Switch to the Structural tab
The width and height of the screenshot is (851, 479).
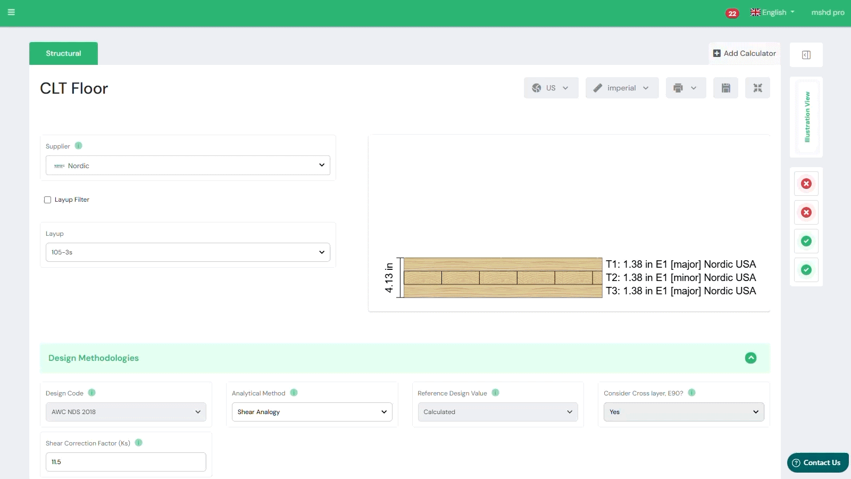coord(63,54)
